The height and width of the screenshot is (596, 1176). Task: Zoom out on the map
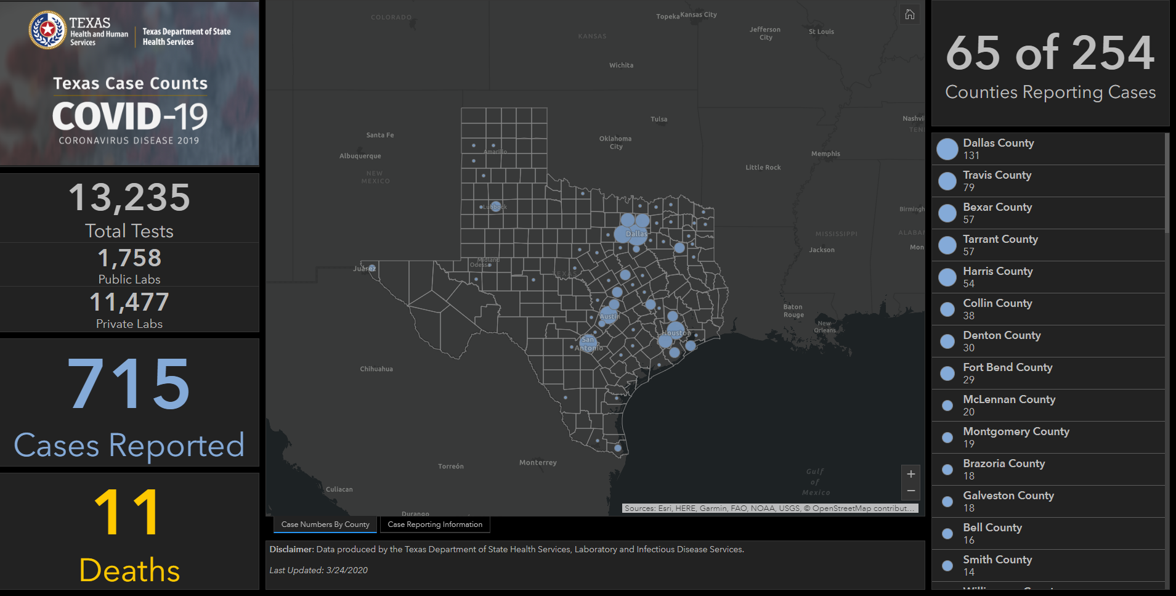pyautogui.click(x=910, y=491)
